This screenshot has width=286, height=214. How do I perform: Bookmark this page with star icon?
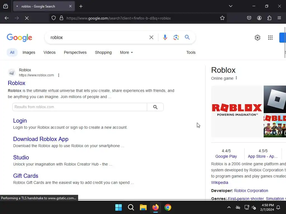pyautogui.click(x=222, y=18)
